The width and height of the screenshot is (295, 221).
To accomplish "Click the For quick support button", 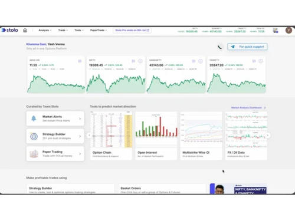I will [247, 47].
